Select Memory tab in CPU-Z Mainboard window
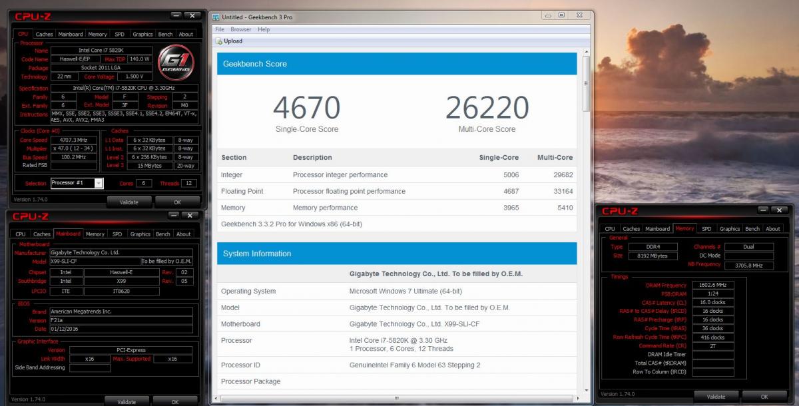Viewport: 799px width, 406px height. (95, 234)
